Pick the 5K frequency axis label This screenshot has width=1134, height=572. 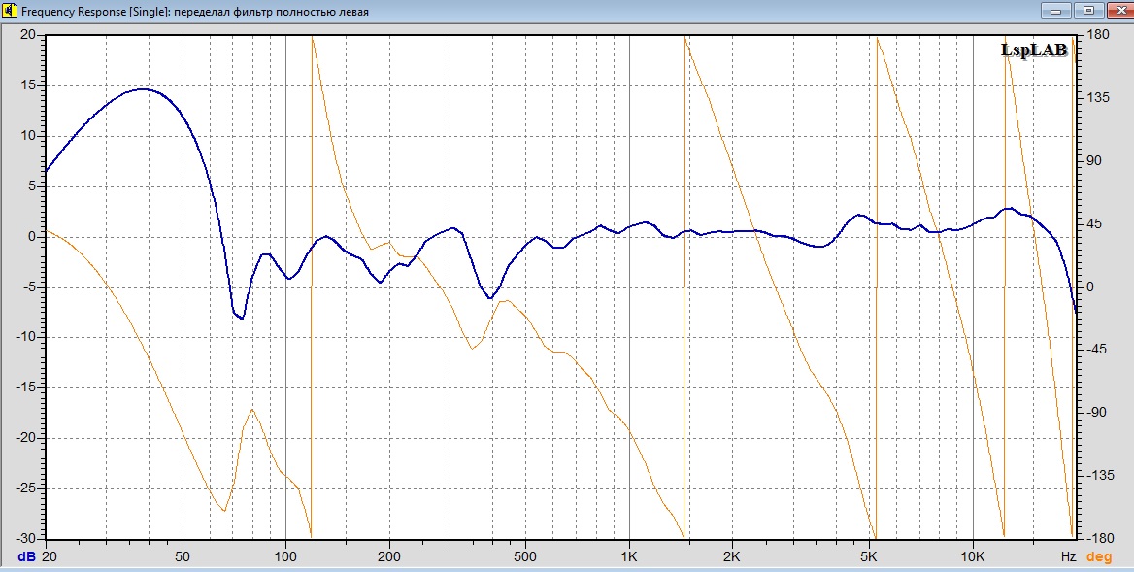[869, 557]
